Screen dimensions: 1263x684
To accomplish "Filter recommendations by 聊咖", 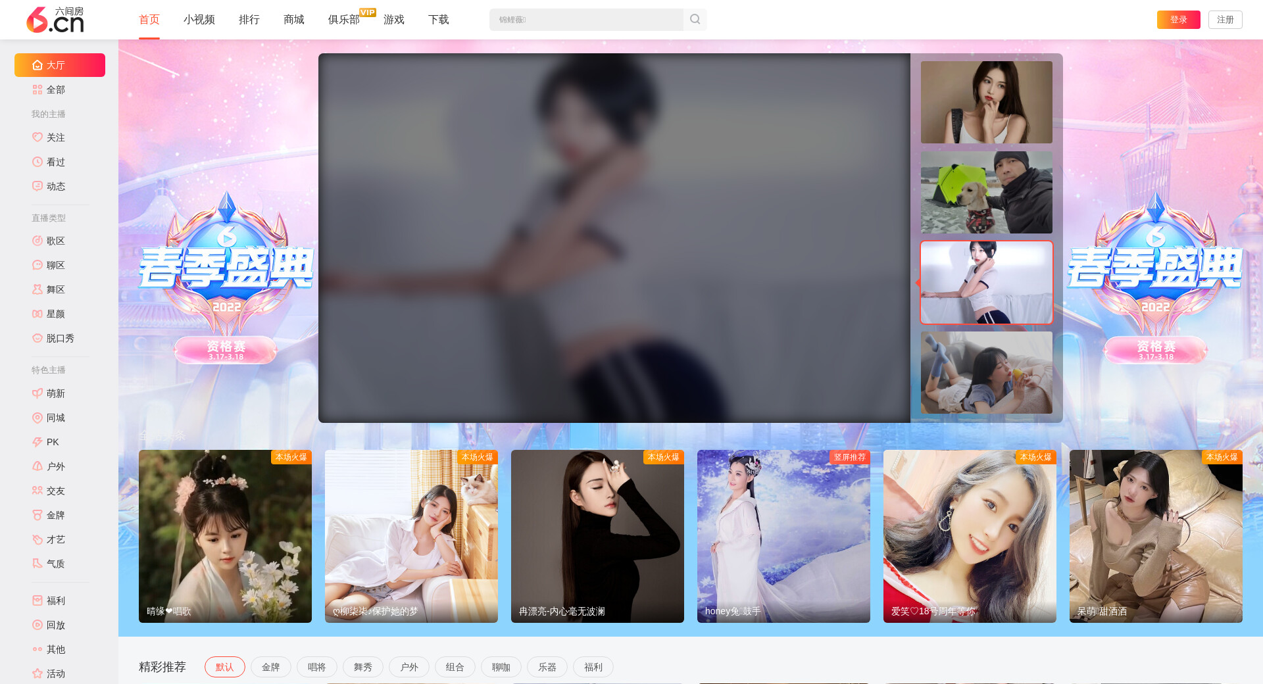I will [x=501, y=667].
